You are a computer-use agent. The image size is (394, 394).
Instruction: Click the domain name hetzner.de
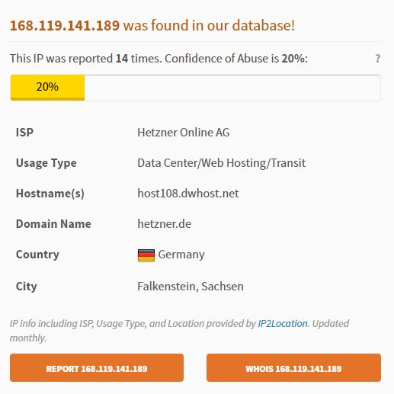165,224
